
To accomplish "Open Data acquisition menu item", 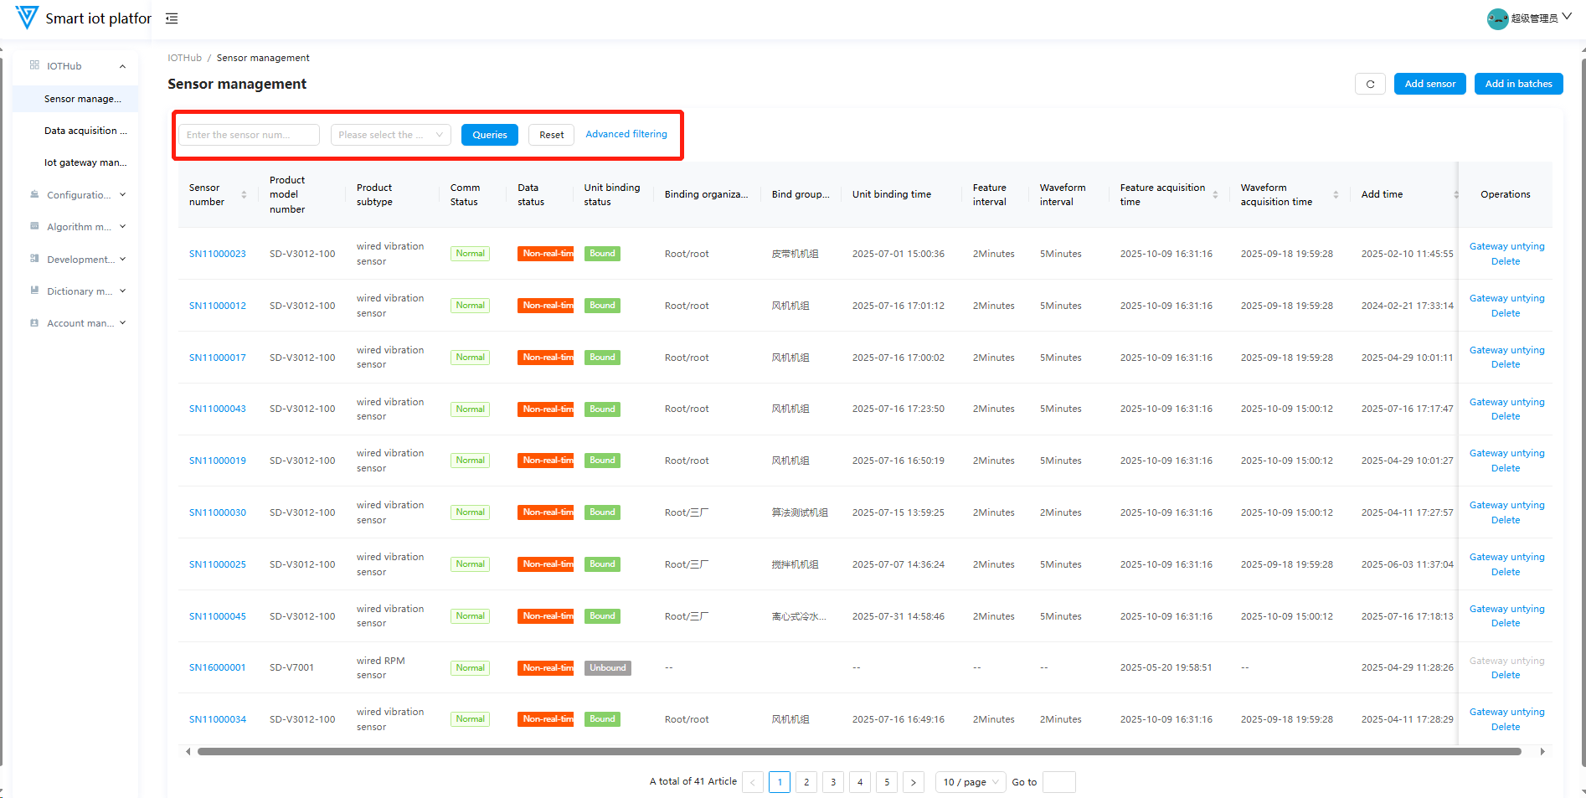I will pos(85,131).
